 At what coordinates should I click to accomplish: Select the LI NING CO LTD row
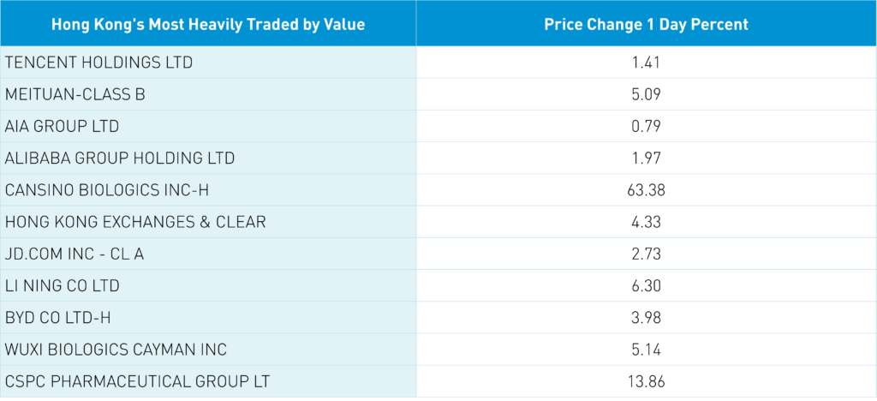62,285
